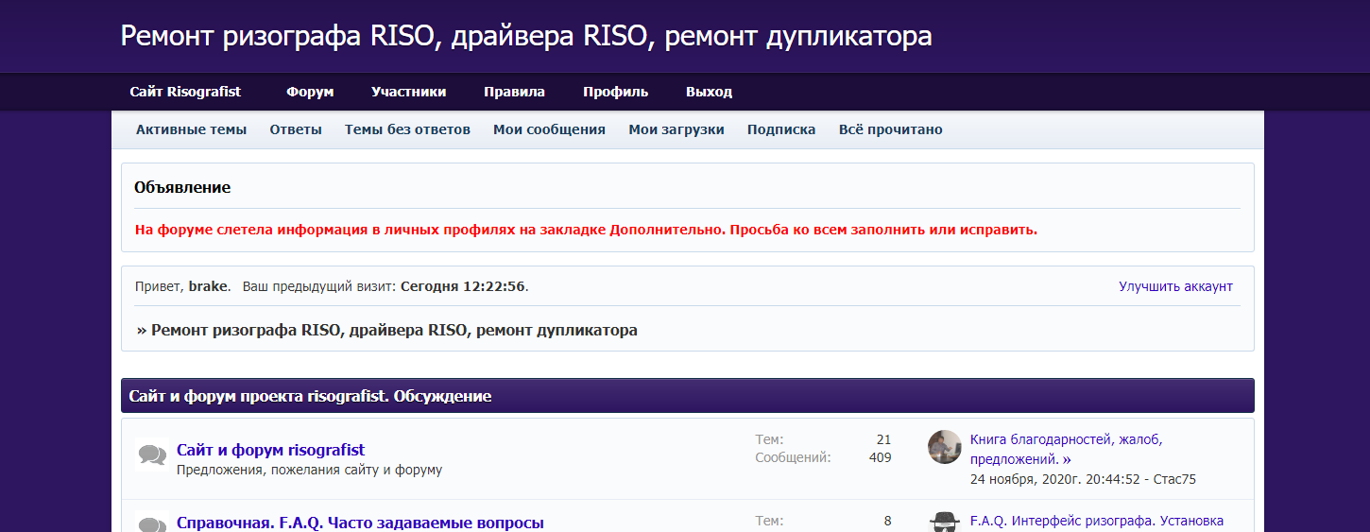Open the Правила rules page

[x=514, y=92]
